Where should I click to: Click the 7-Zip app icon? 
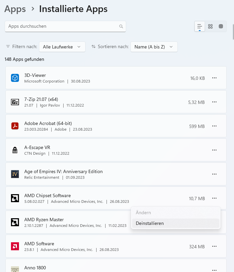pos(15,102)
